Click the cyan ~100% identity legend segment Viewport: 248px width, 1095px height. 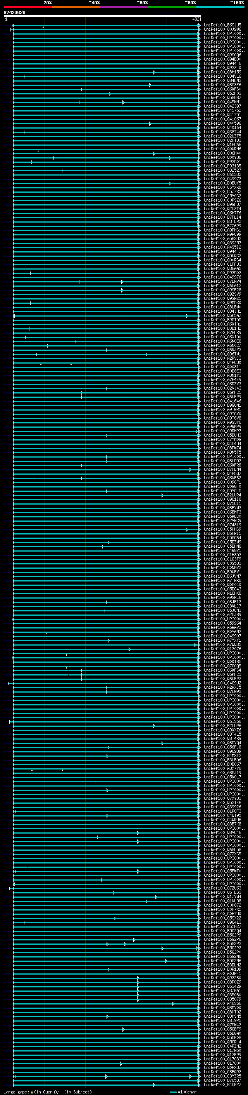(220, 7)
